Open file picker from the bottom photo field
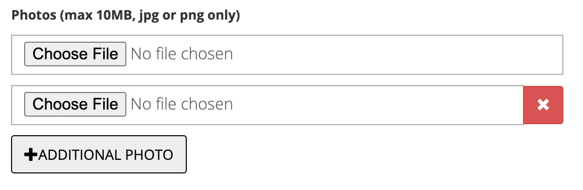583x190 pixels. point(75,104)
